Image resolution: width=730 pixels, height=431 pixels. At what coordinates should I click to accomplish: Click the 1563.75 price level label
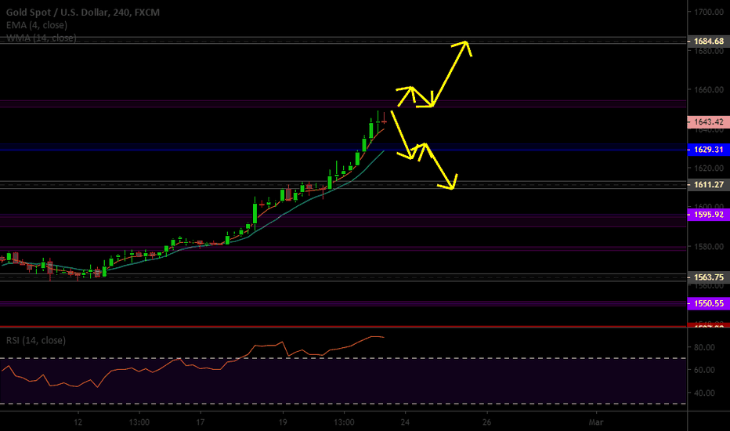pos(709,277)
